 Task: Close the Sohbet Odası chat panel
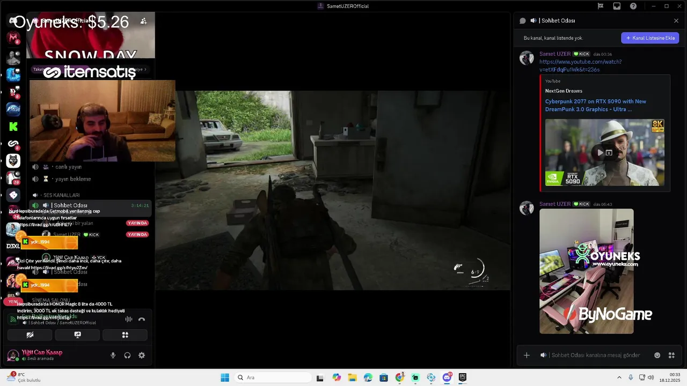tap(676, 21)
